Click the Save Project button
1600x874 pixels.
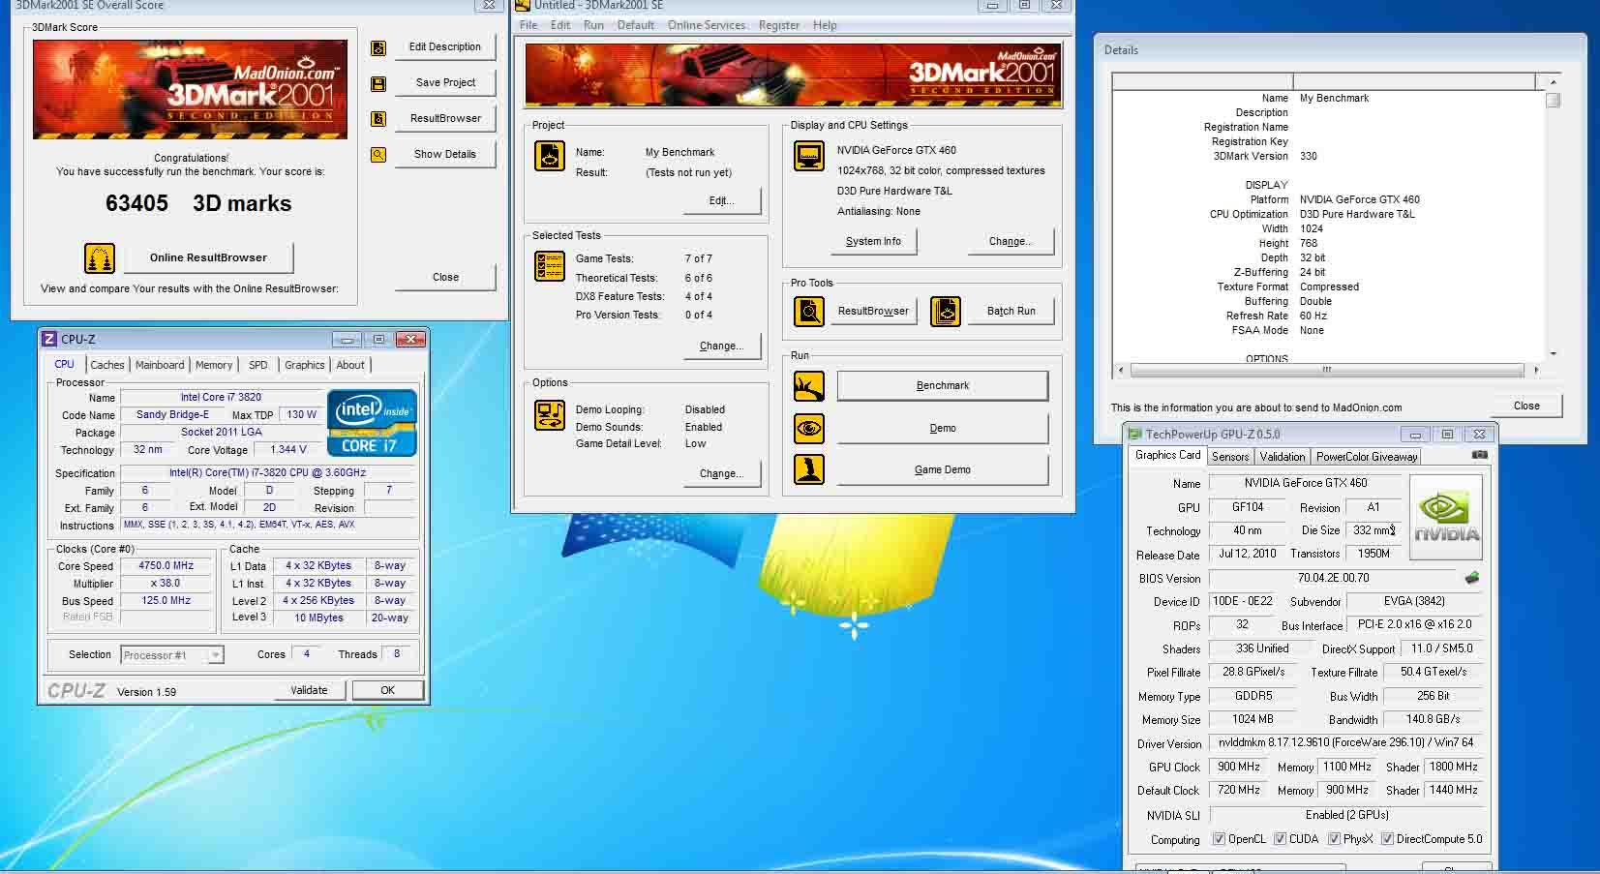pyautogui.click(x=445, y=83)
